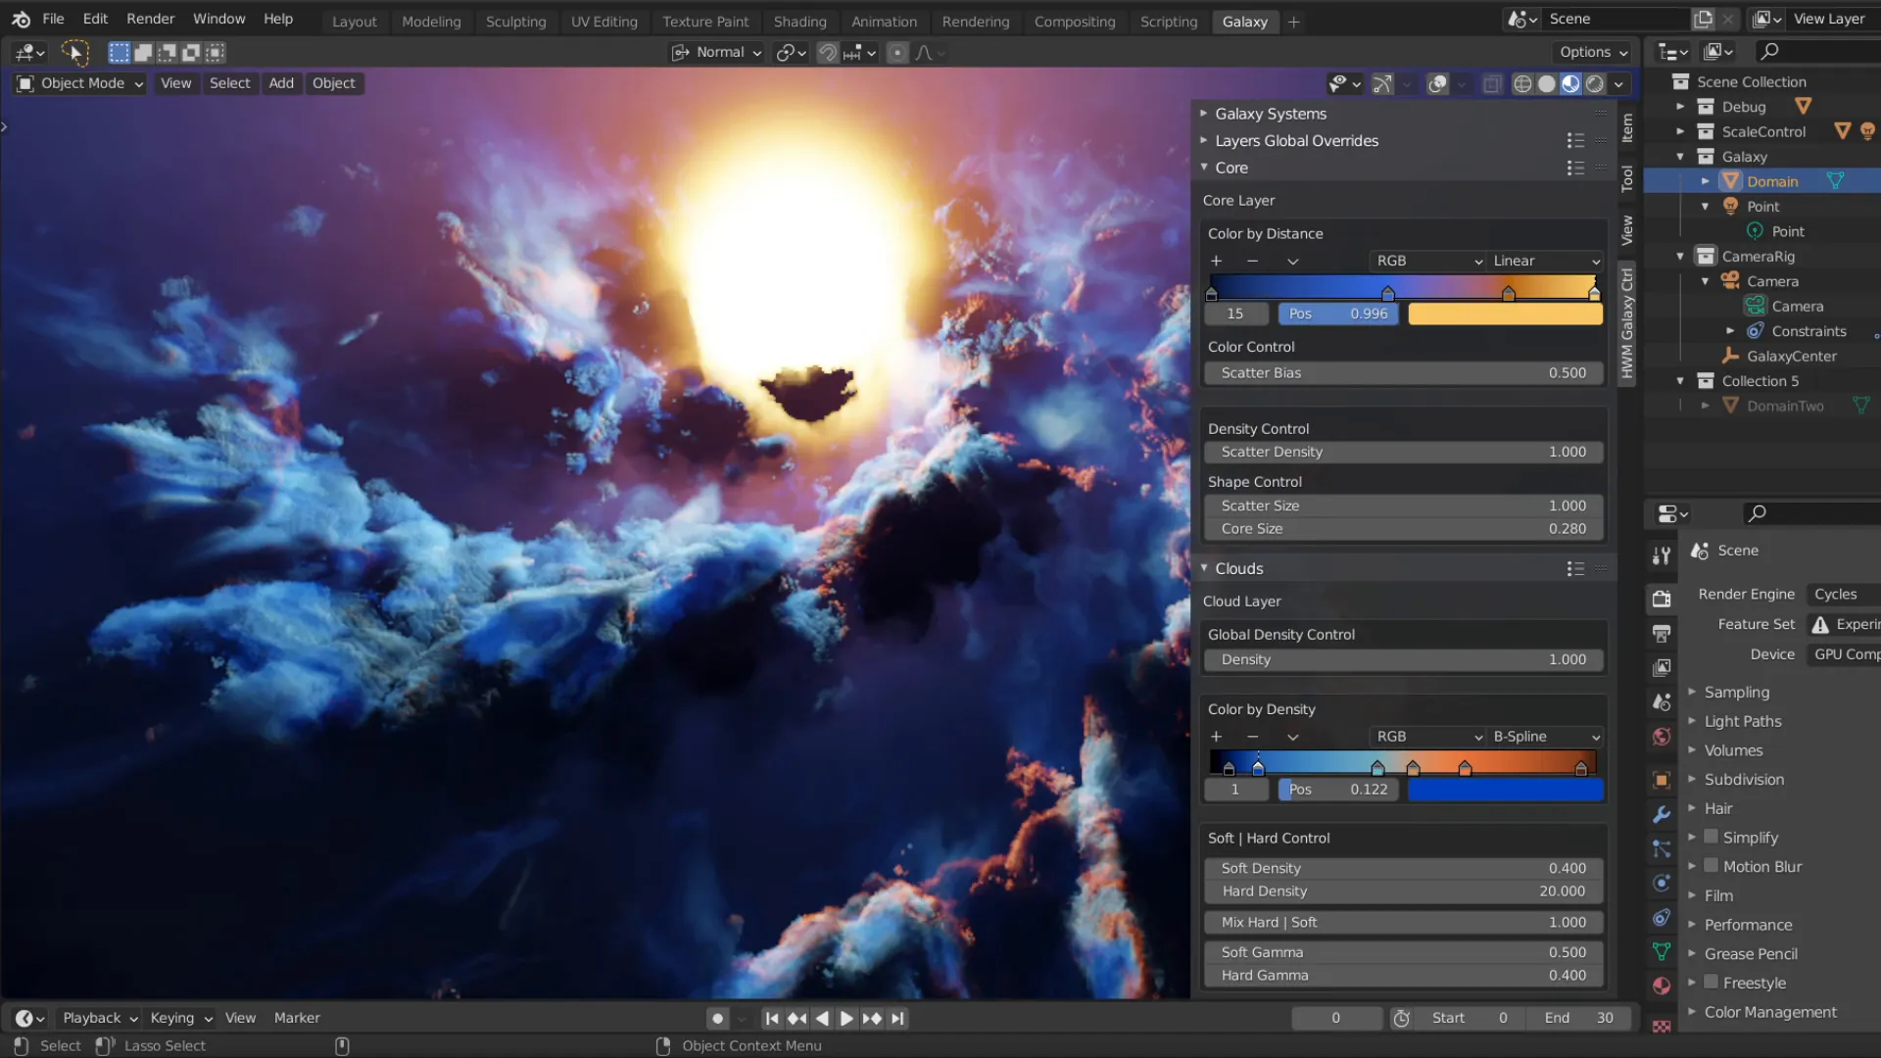Open the World properties tab icon
The width and height of the screenshot is (1881, 1058).
tap(1662, 737)
